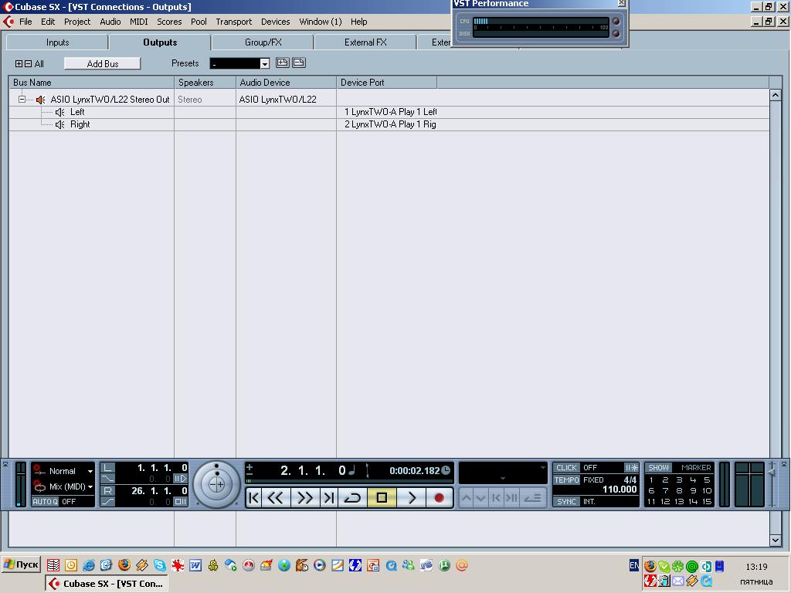Click device port 2 LynxTWO-A Play 1 Right
Viewport: 791px width, 593px height.
click(390, 124)
